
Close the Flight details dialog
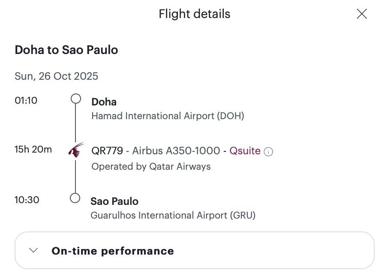click(x=362, y=14)
